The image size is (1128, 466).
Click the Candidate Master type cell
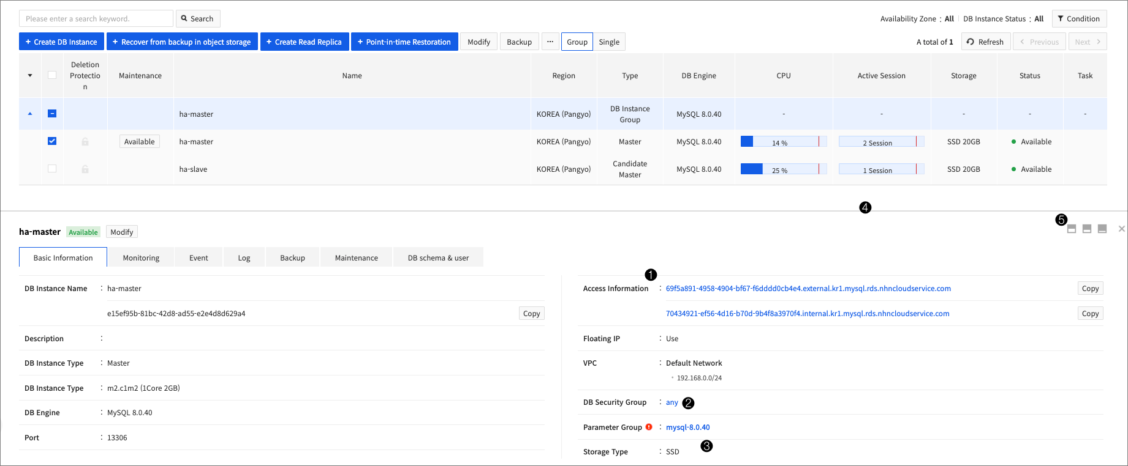coord(630,169)
